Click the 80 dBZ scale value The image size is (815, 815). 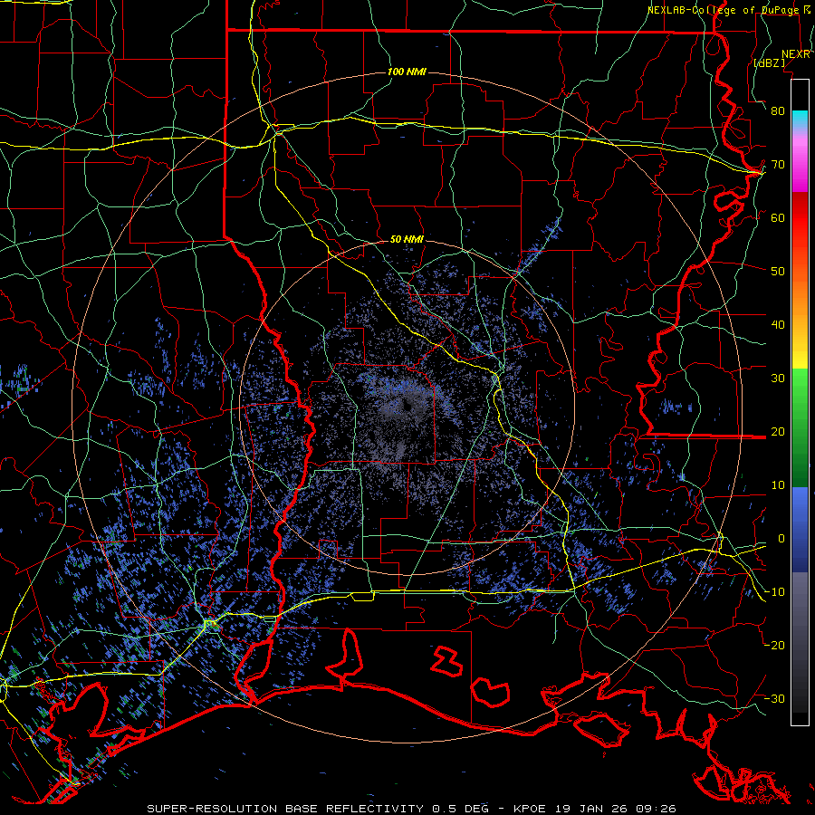778,110
